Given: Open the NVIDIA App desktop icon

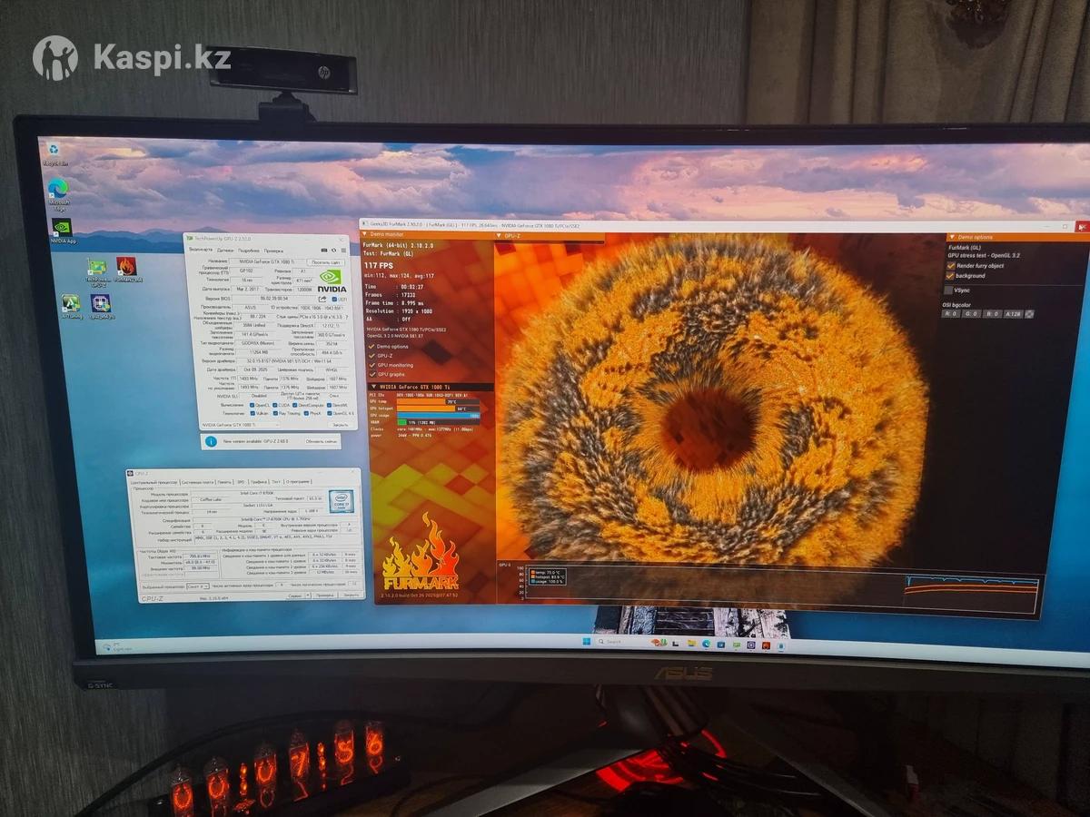Looking at the screenshot, I should [x=61, y=229].
